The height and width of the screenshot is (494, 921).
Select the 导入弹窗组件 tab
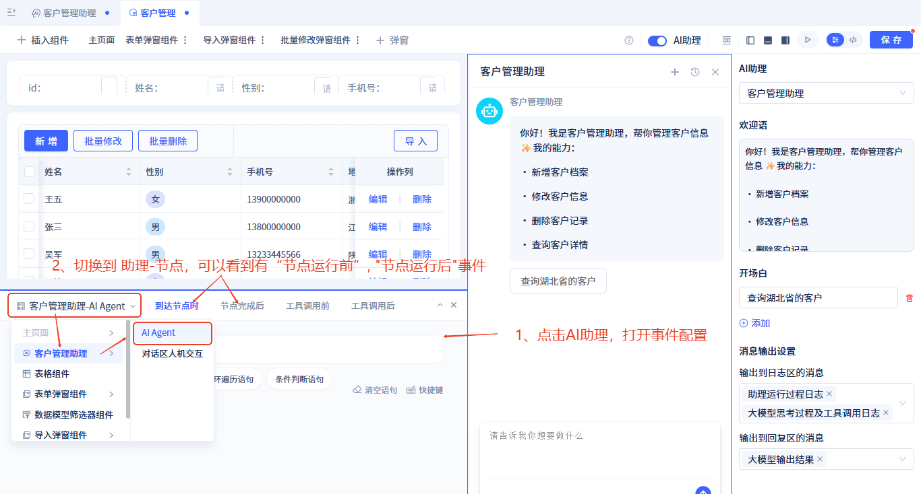tap(229, 40)
